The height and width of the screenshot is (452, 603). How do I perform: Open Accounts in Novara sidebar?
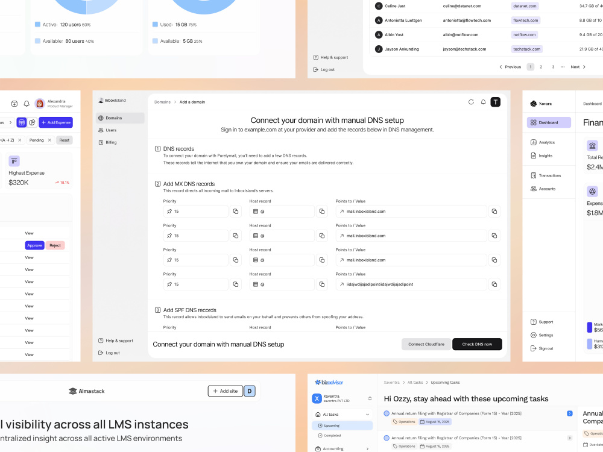coord(543,189)
